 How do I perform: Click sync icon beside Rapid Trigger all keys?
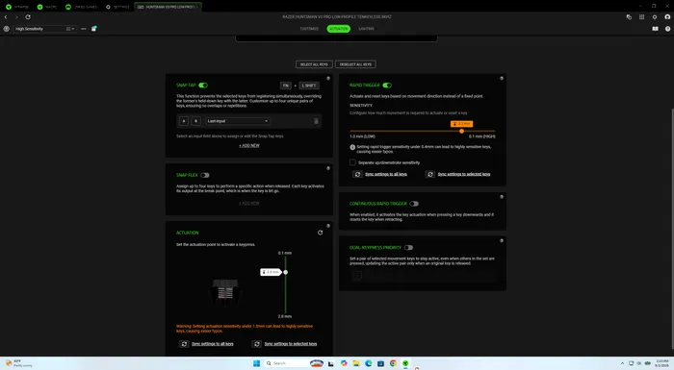(x=357, y=174)
